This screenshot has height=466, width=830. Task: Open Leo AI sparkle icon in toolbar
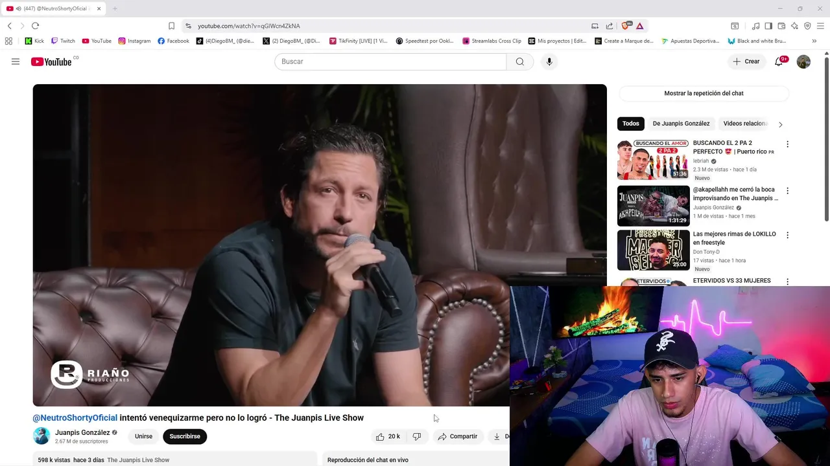tap(794, 26)
